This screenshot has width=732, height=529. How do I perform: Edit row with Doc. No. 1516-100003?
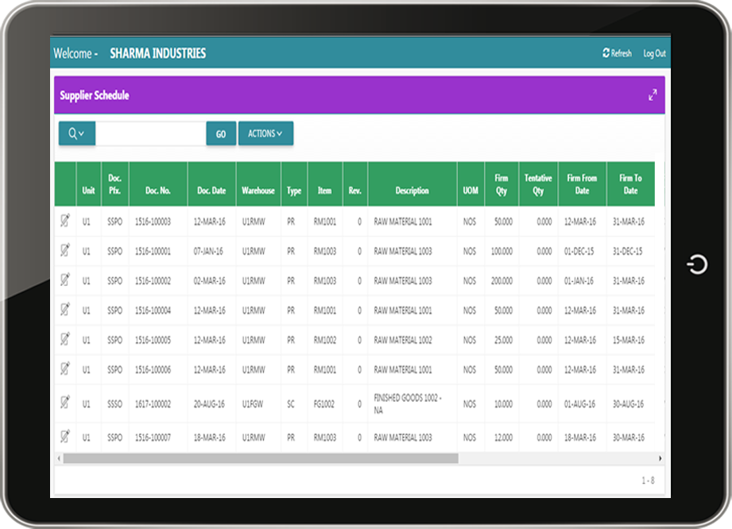(65, 221)
